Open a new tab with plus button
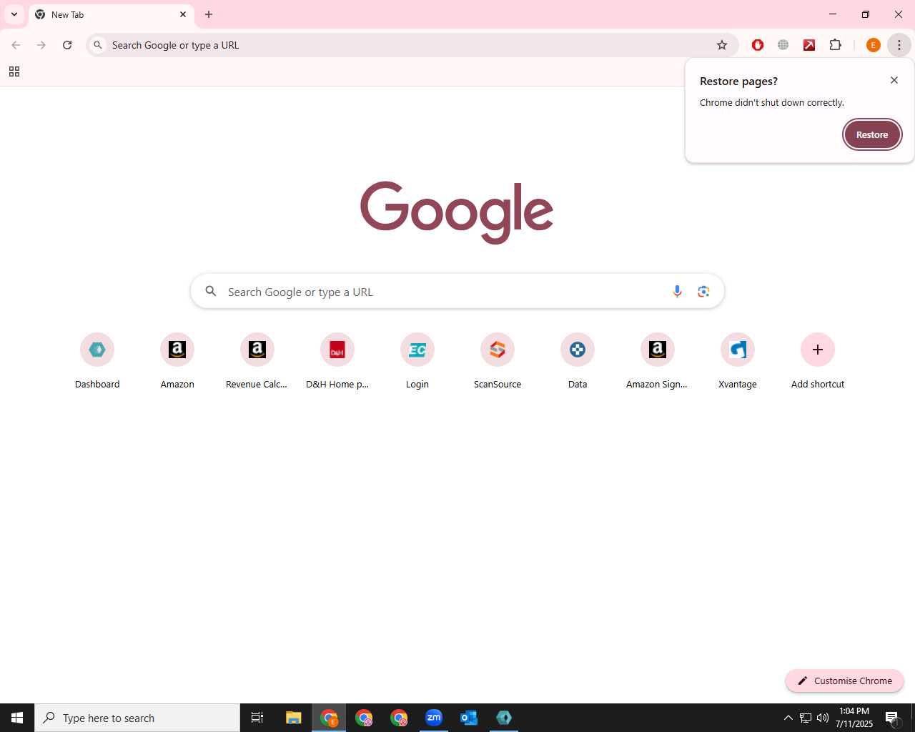Image resolution: width=915 pixels, height=732 pixels. (209, 14)
